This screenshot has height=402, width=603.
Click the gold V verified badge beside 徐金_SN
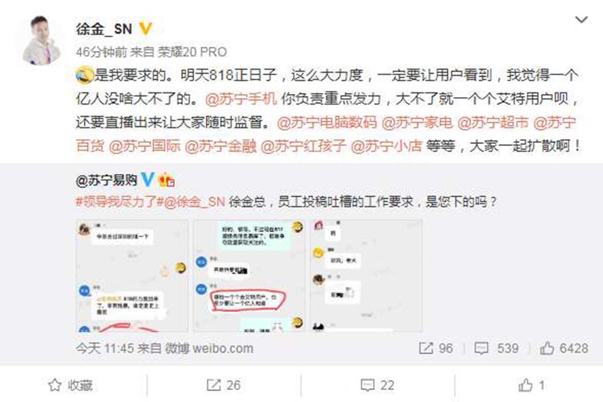(x=145, y=29)
